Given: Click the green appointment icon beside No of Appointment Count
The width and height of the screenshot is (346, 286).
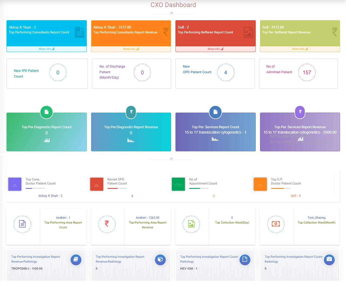Looking at the screenshot, I should [x=178, y=184].
